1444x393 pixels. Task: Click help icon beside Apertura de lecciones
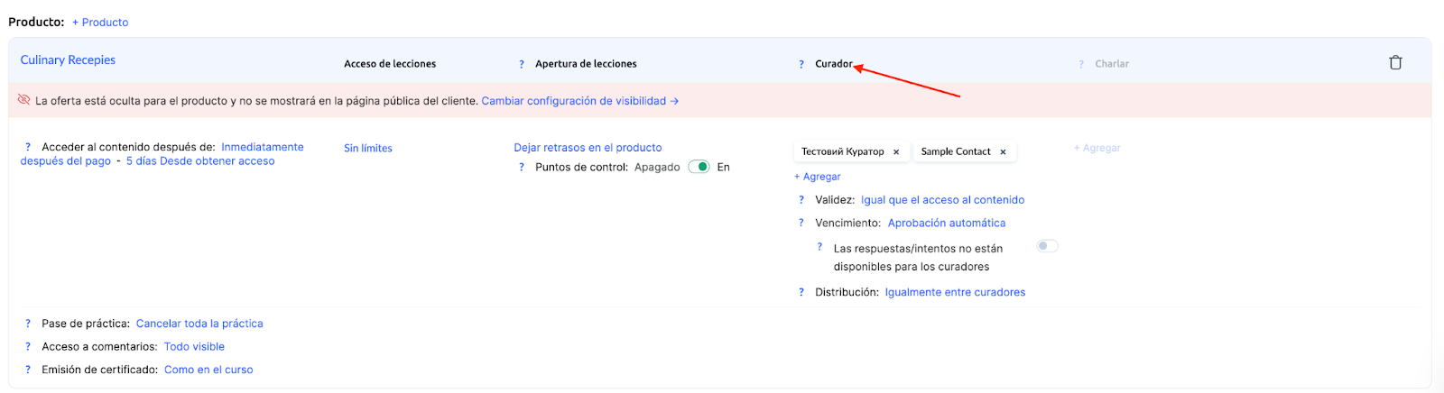tap(522, 64)
